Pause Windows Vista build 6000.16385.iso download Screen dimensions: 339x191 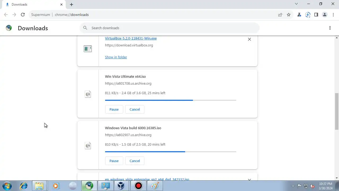coord(114,161)
